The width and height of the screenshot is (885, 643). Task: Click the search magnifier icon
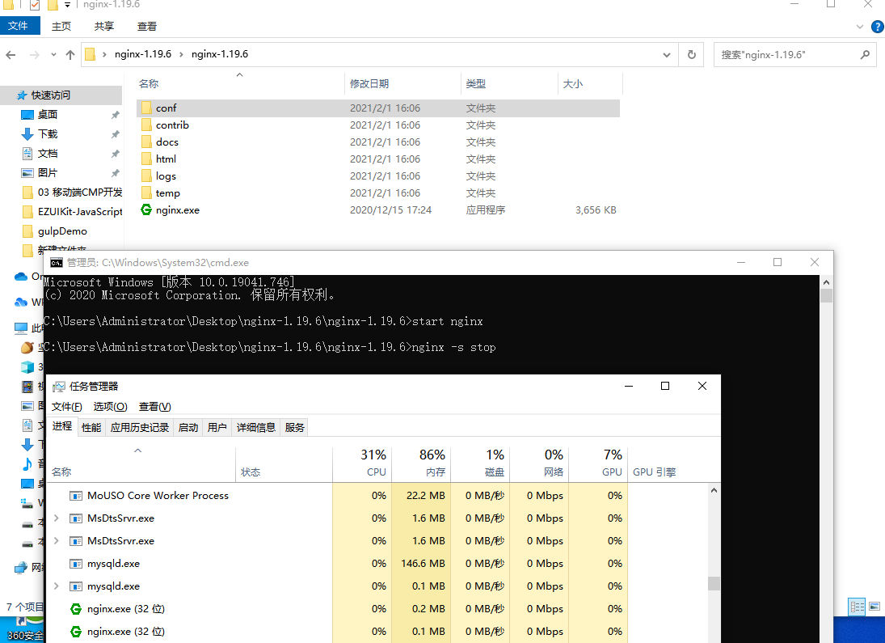pyautogui.click(x=865, y=55)
